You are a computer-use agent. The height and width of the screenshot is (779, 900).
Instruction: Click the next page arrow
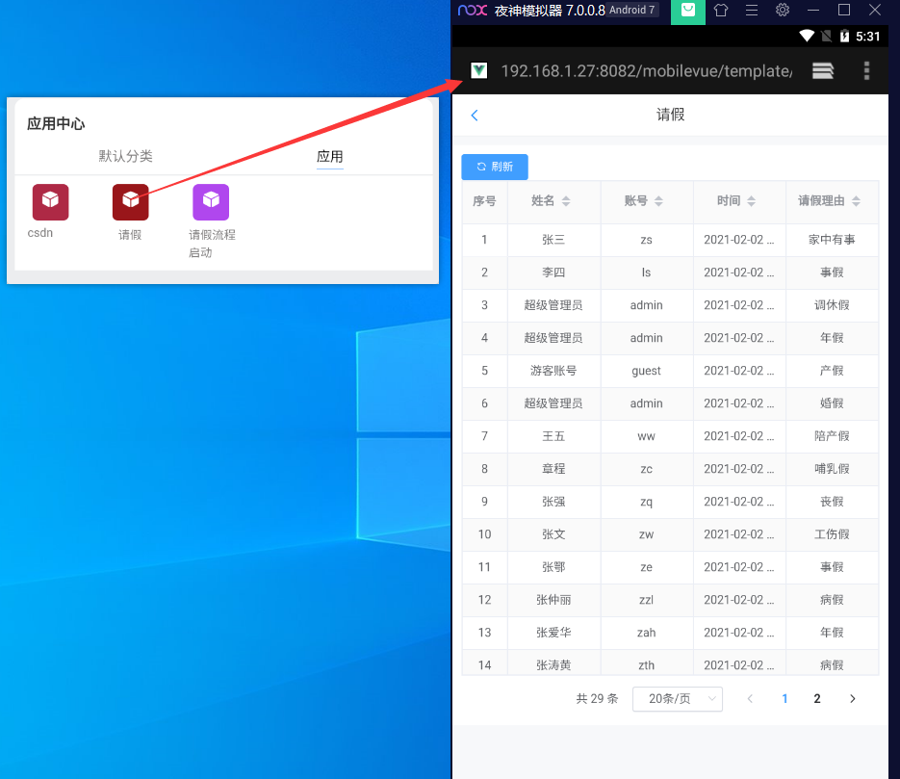[852, 699]
